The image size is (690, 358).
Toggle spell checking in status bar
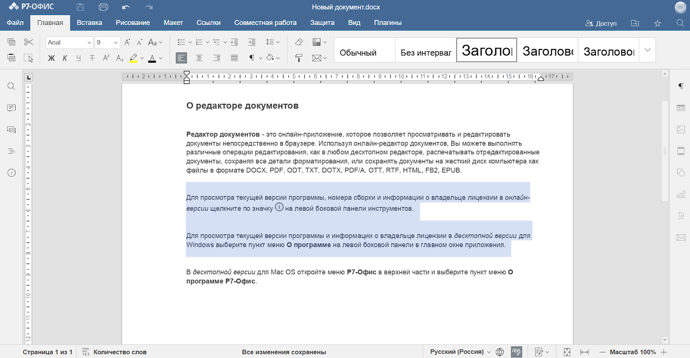(517, 352)
